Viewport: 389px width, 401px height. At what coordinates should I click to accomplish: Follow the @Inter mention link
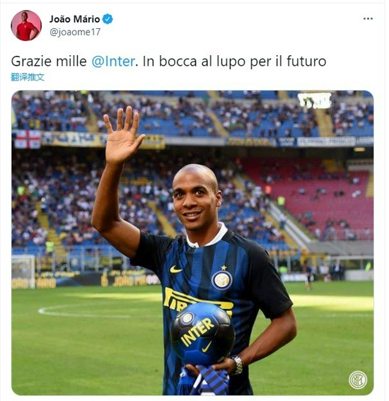tap(113, 62)
